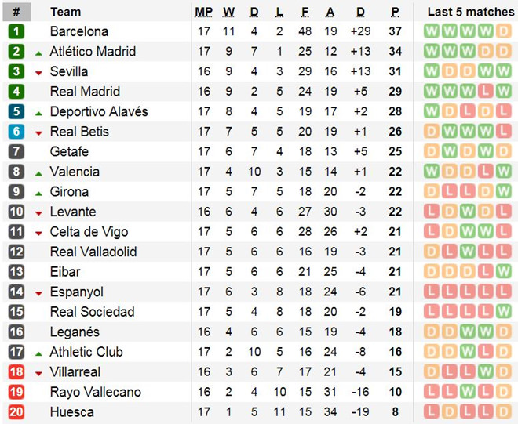Open the Rayo Vallecano team link
Image resolution: width=518 pixels, height=424 pixels.
pos(95,392)
